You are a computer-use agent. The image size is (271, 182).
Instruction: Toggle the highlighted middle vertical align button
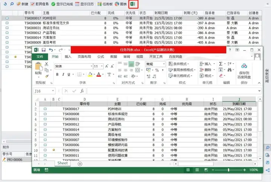click(x=131, y=64)
